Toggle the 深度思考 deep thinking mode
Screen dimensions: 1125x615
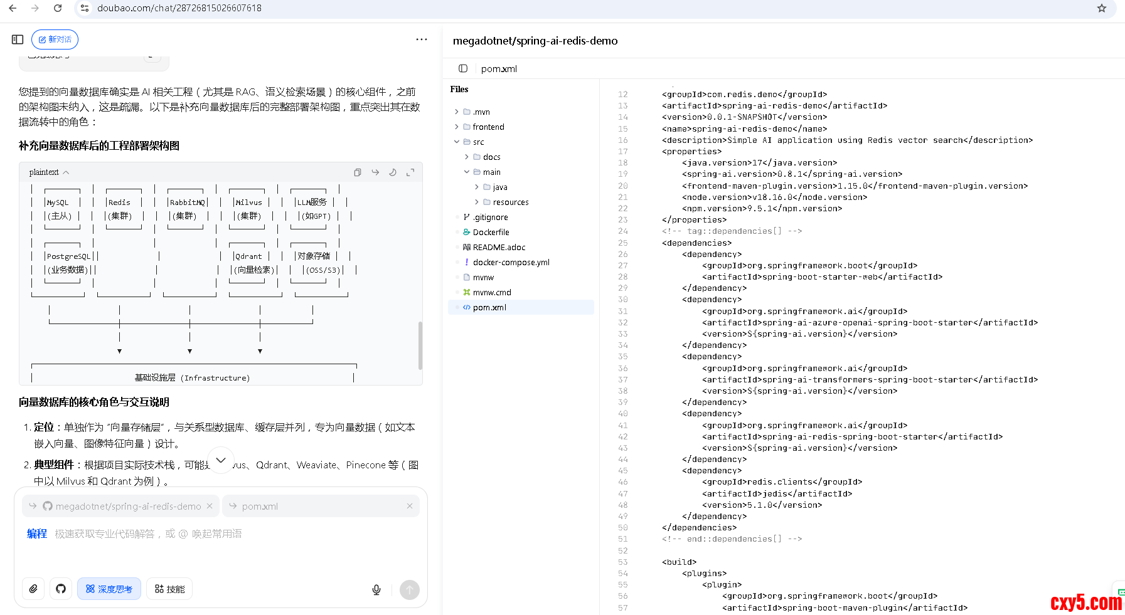tap(109, 589)
